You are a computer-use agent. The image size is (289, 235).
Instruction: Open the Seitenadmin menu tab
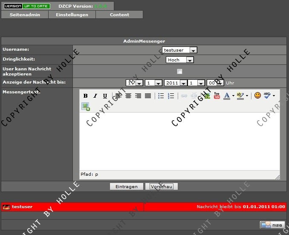click(x=25, y=15)
